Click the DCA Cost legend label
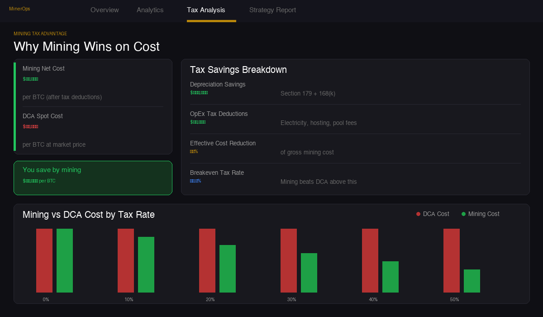Screen dimensions: 543x317 436,214
